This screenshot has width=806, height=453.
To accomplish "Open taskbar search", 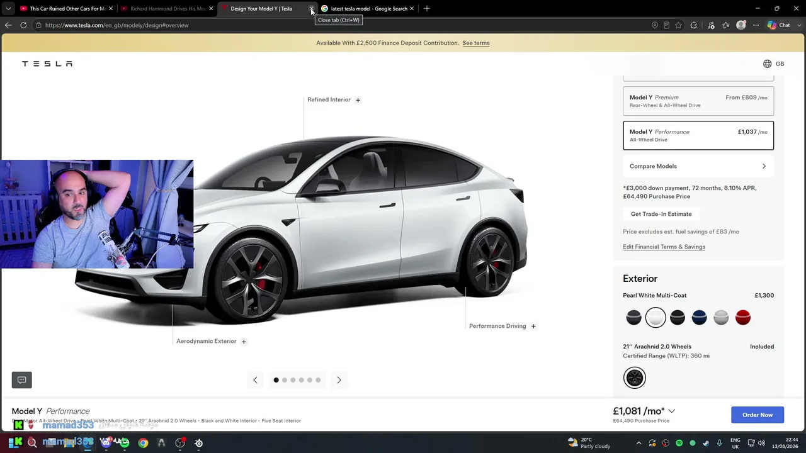I will [32, 443].
